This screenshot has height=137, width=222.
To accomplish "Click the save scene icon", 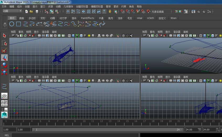I will tap(37, 12).
